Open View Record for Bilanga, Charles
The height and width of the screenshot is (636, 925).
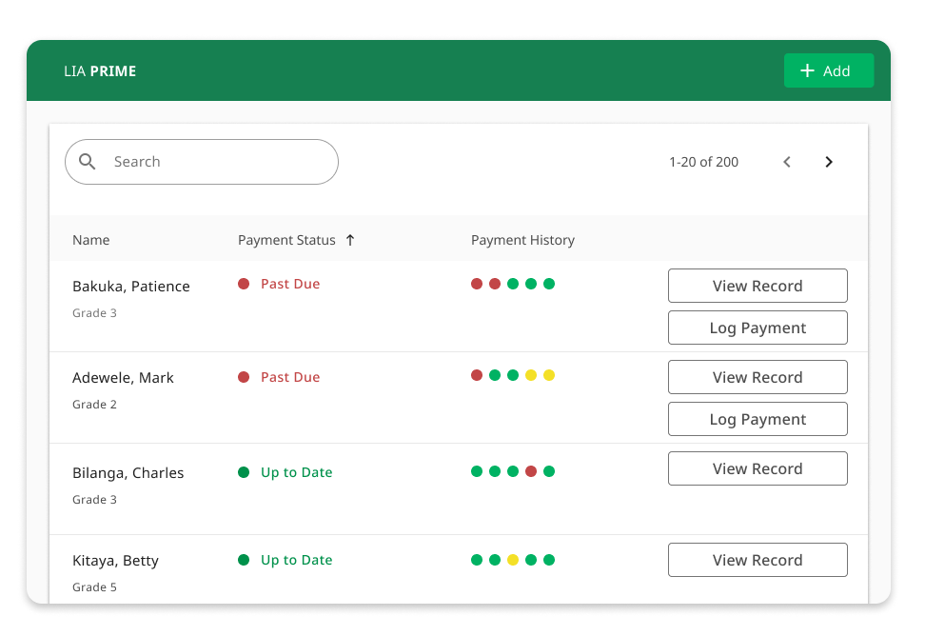[758, 468]
